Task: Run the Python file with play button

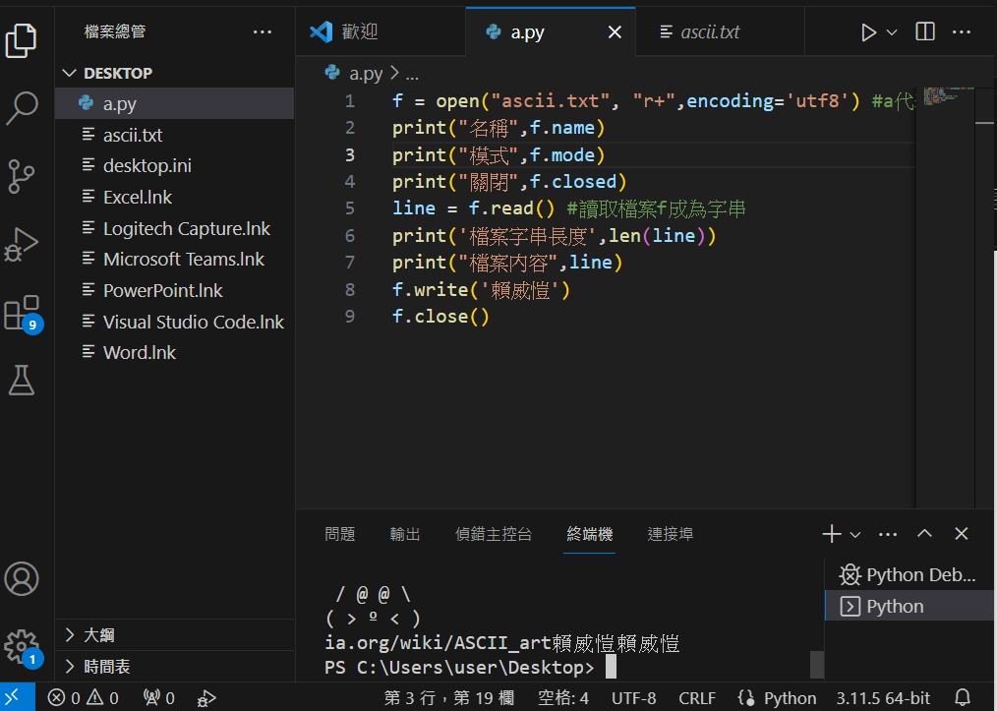Action: [868, 32]
